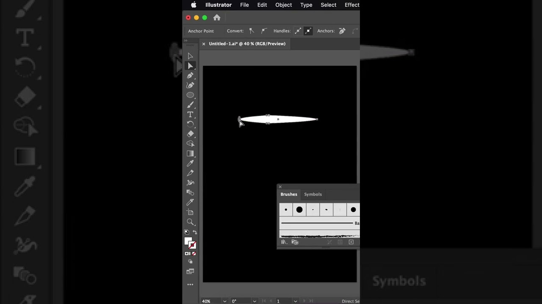Select the Ellipse tool

[x=190, y=95]
